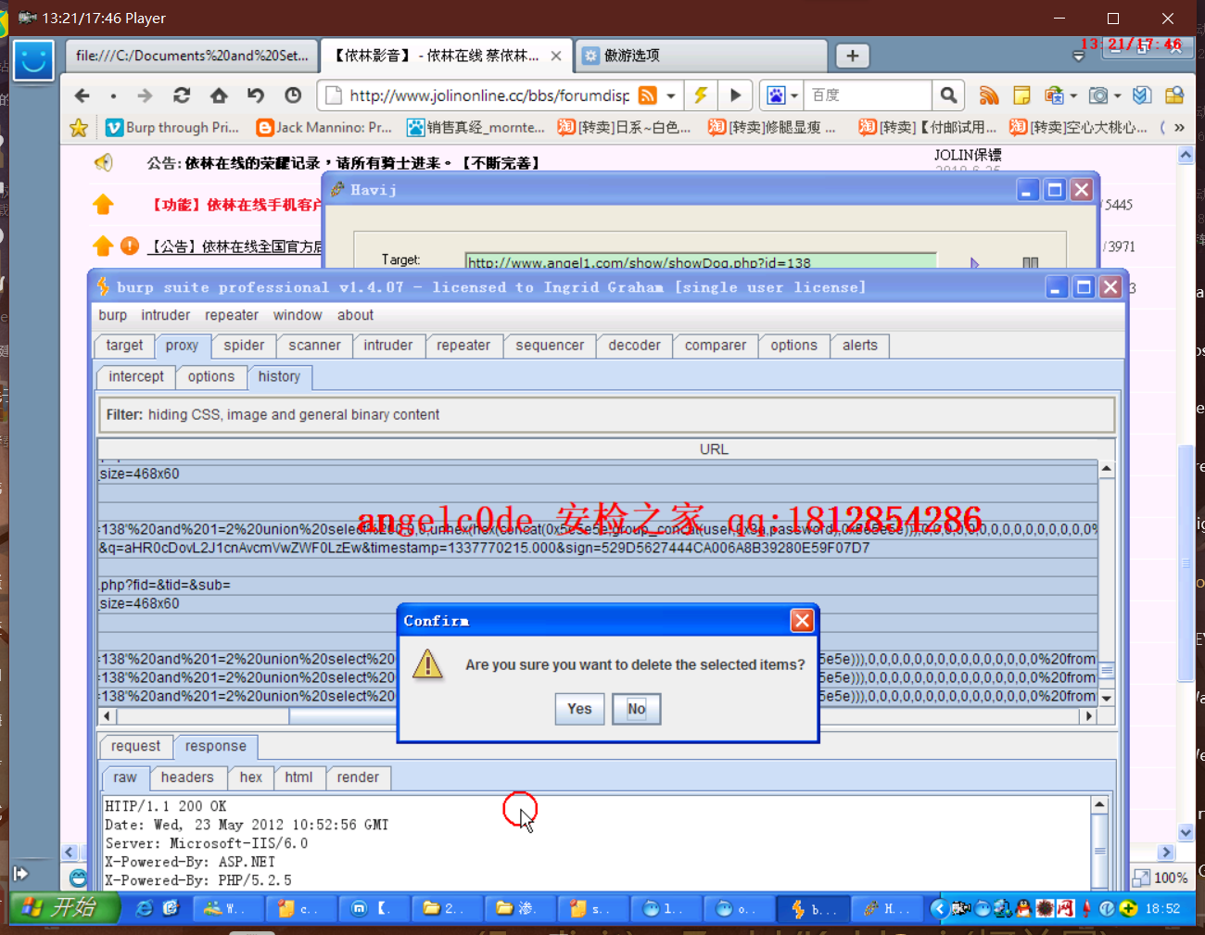
Task: Switch response view to render tab
Action: (x=358, y=778)
